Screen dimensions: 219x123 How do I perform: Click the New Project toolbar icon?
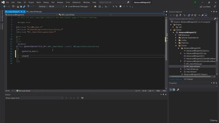point(13,6)
